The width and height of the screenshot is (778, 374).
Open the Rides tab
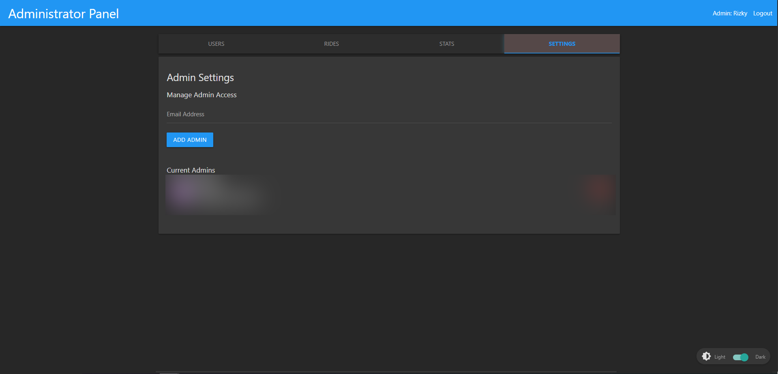pyautogui.click(x=331, y=44)
